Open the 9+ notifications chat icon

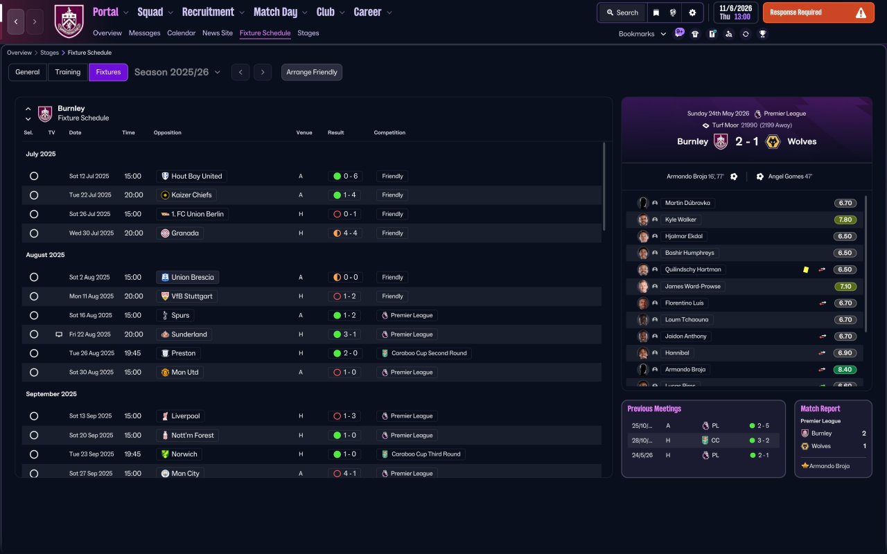point(679,33)
